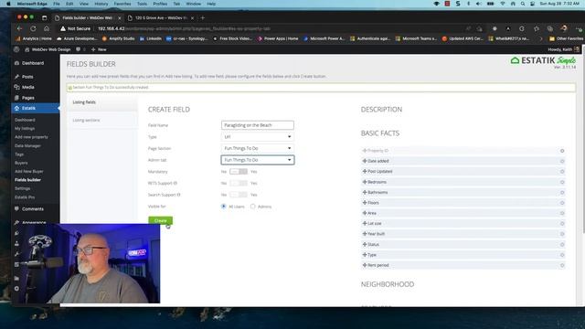The image size is (585, 329).
Task: Click the move icon beside Lot size
Action: point(365,223)
